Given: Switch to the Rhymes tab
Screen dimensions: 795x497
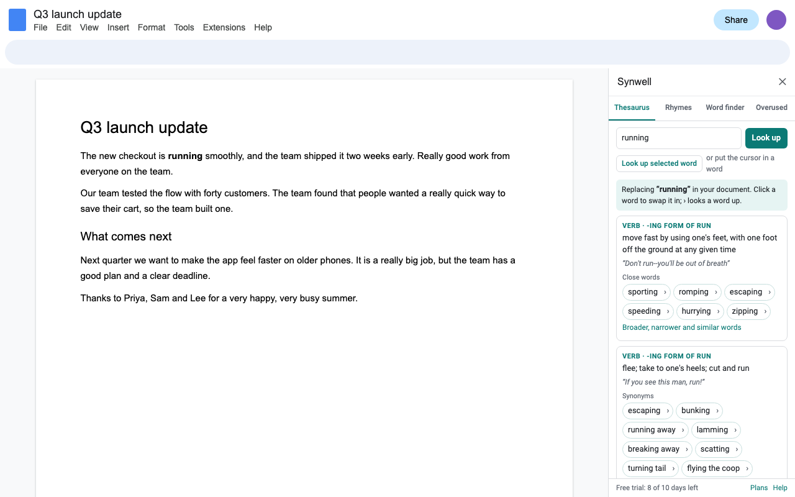Looking at the screenshot, I should tap(678, 107).
